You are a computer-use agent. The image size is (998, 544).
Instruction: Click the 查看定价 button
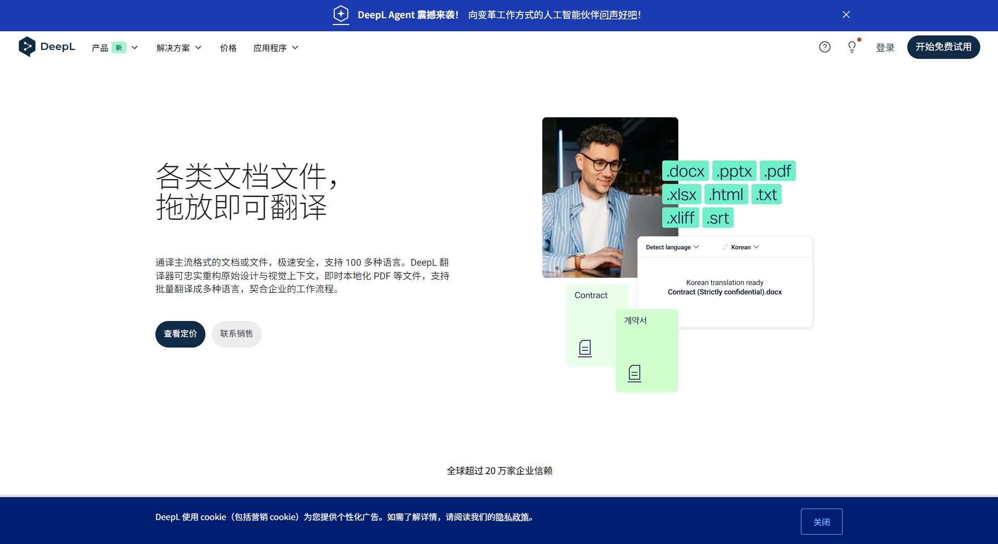pyautogui.click(x=180, y=334)
